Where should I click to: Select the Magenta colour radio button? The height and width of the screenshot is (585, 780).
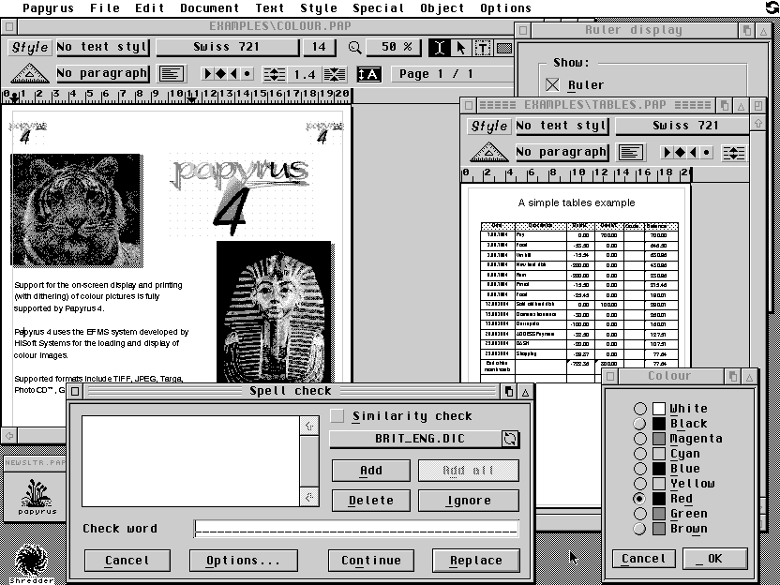point(639,438)
